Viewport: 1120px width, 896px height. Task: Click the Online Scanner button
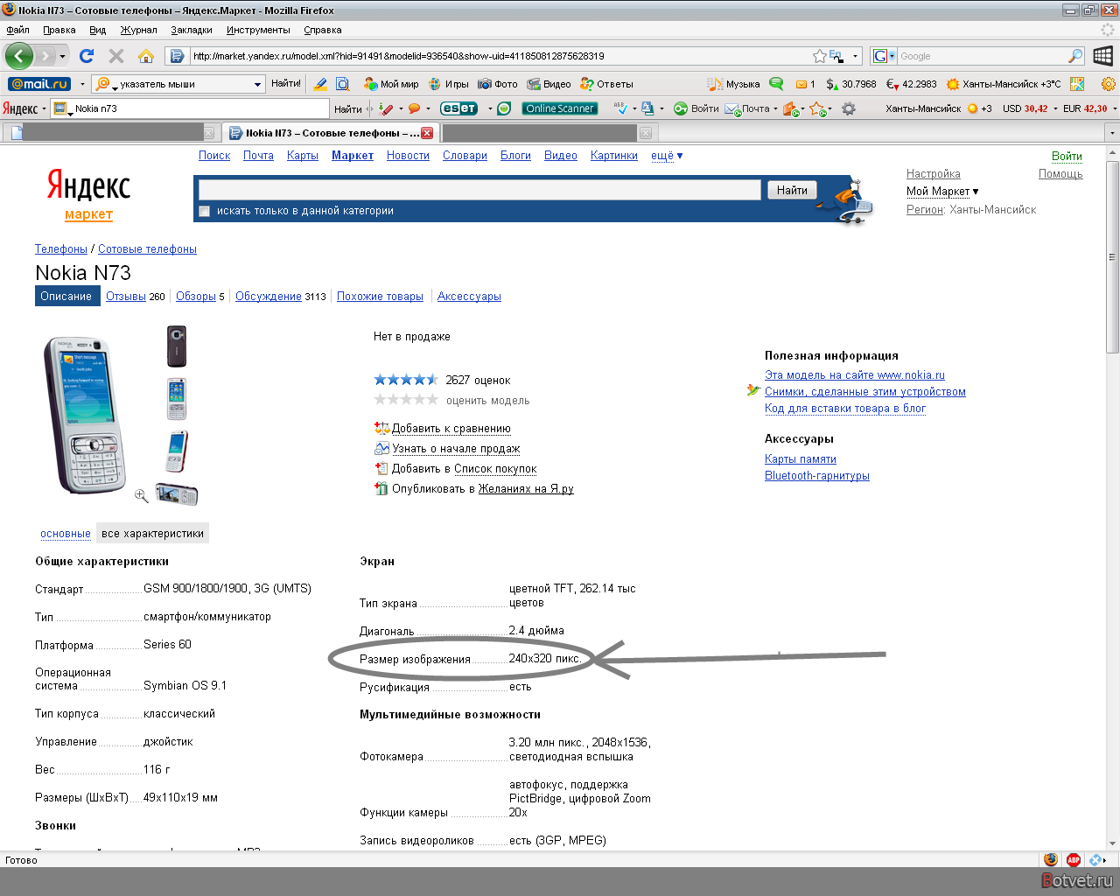coord(560,108)
